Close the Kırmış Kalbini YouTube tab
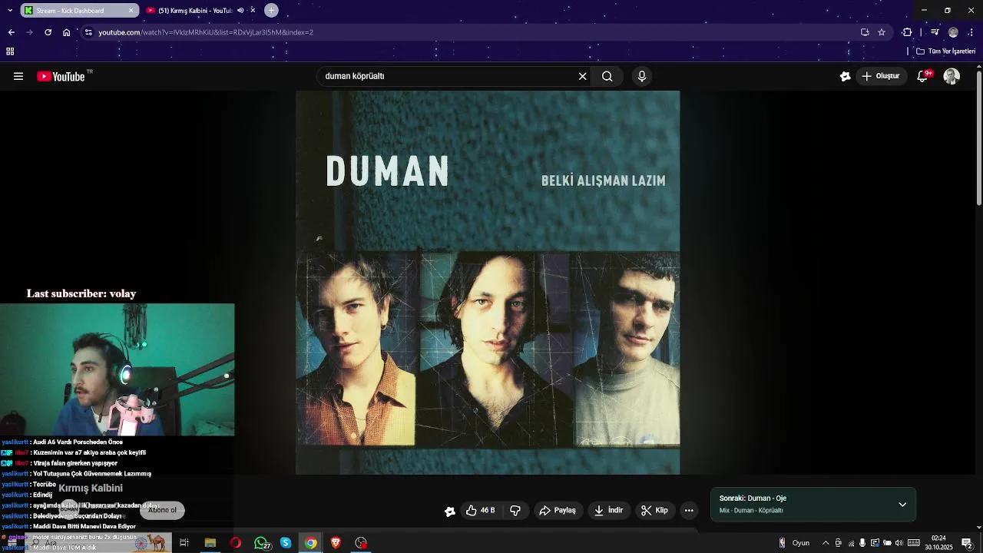 click(253, 10)
